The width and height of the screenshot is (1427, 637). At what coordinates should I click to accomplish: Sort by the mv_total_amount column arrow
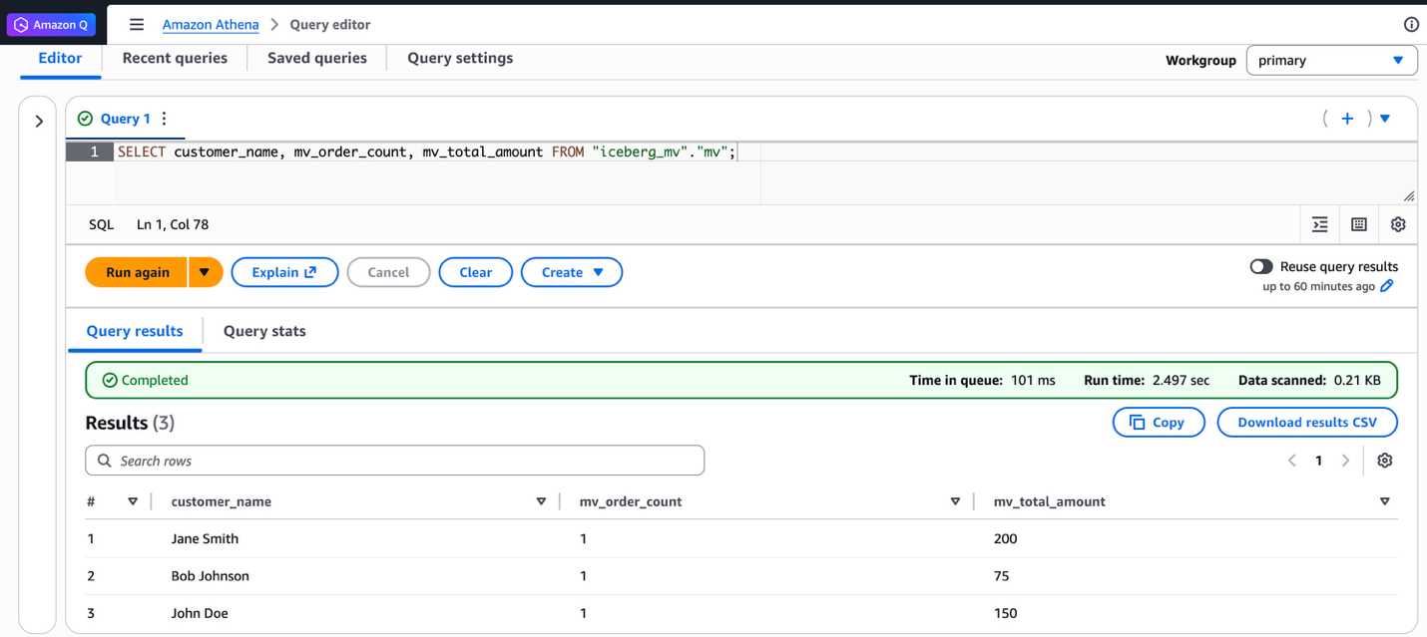click(x=1384, y=501)
